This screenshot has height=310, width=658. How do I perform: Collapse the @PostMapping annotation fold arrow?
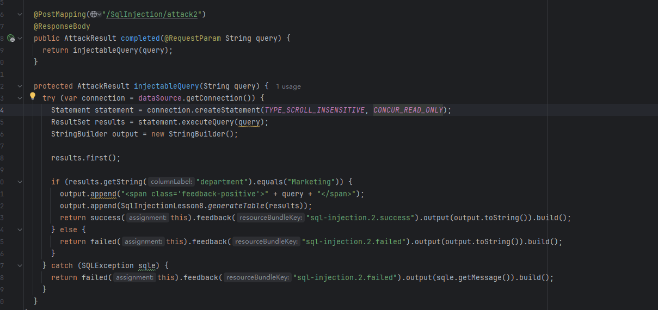coord(20,14)
